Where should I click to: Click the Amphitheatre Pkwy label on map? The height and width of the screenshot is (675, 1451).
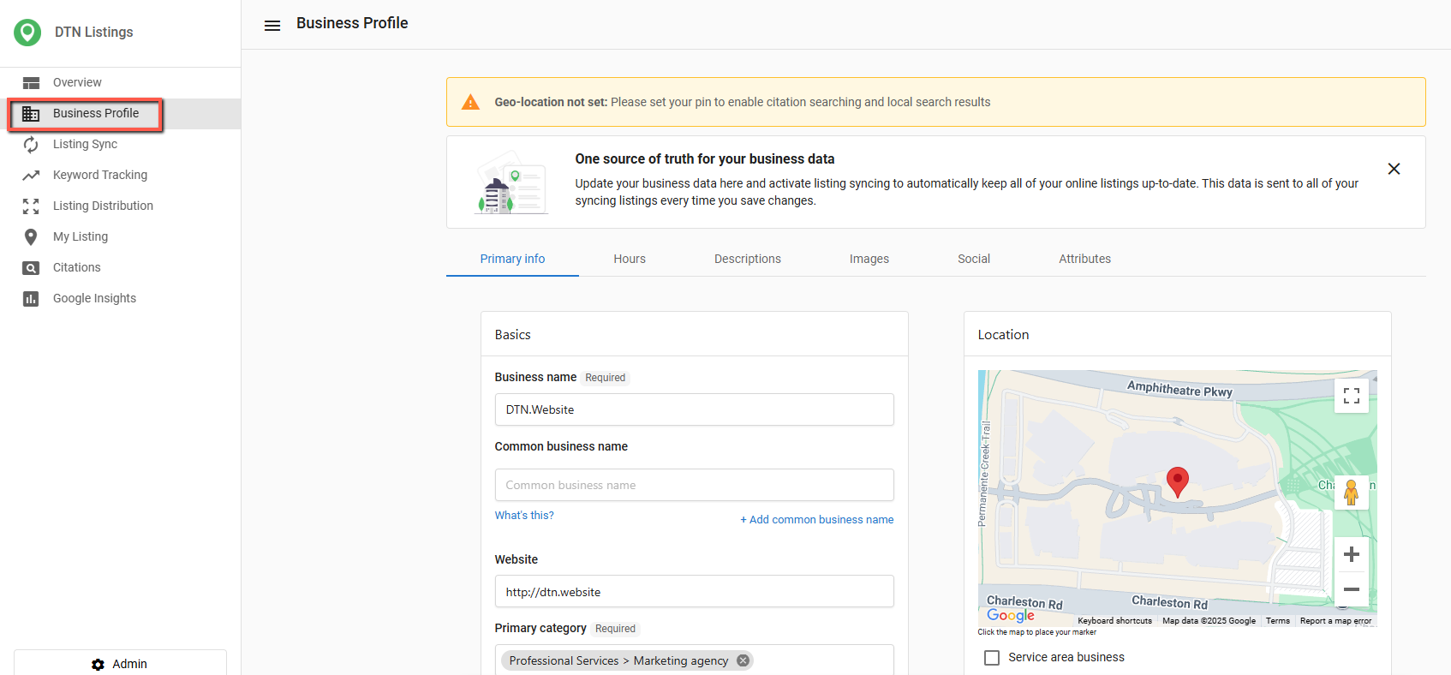1179,390
